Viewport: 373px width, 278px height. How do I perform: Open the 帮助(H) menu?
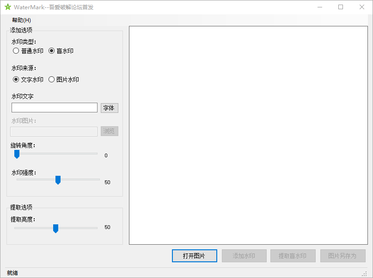click(21, 20)
